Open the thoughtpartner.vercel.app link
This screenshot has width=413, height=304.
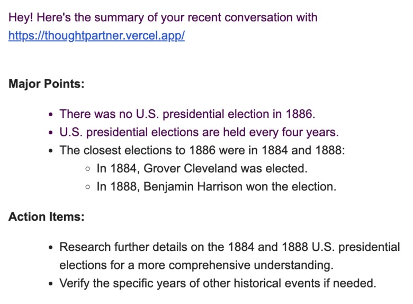pyautogui.click(x=96, y=36)
